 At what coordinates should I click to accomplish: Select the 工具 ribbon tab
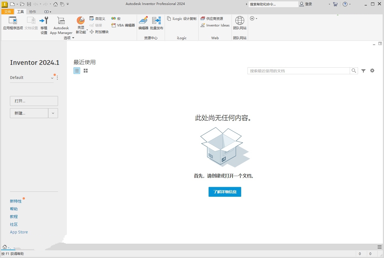[x=20, y=12]
